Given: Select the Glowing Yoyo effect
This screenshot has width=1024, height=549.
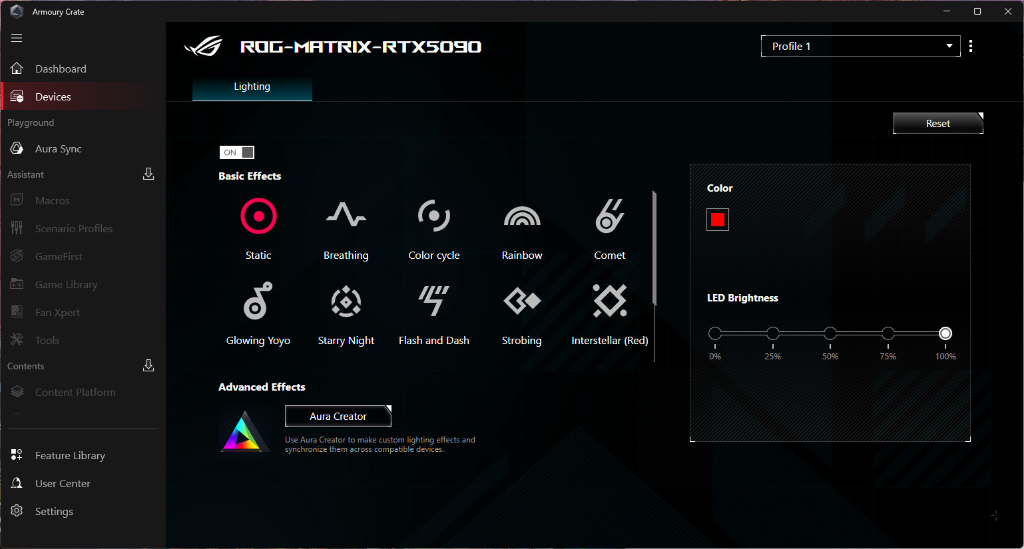Looking at the screenshot, I should [258, 301].
